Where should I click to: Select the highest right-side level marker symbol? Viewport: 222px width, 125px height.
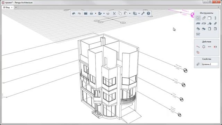(x=185, y=70)
